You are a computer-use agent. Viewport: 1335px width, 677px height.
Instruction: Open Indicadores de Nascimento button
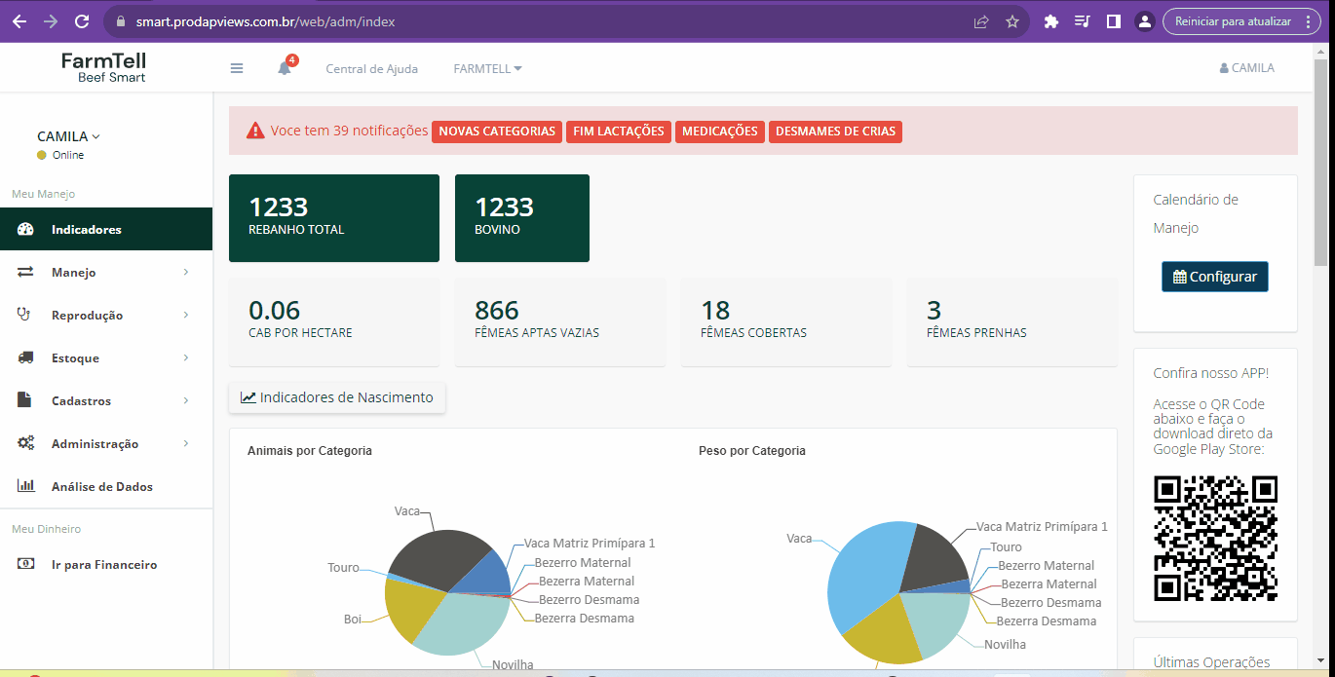coord(337,397)
